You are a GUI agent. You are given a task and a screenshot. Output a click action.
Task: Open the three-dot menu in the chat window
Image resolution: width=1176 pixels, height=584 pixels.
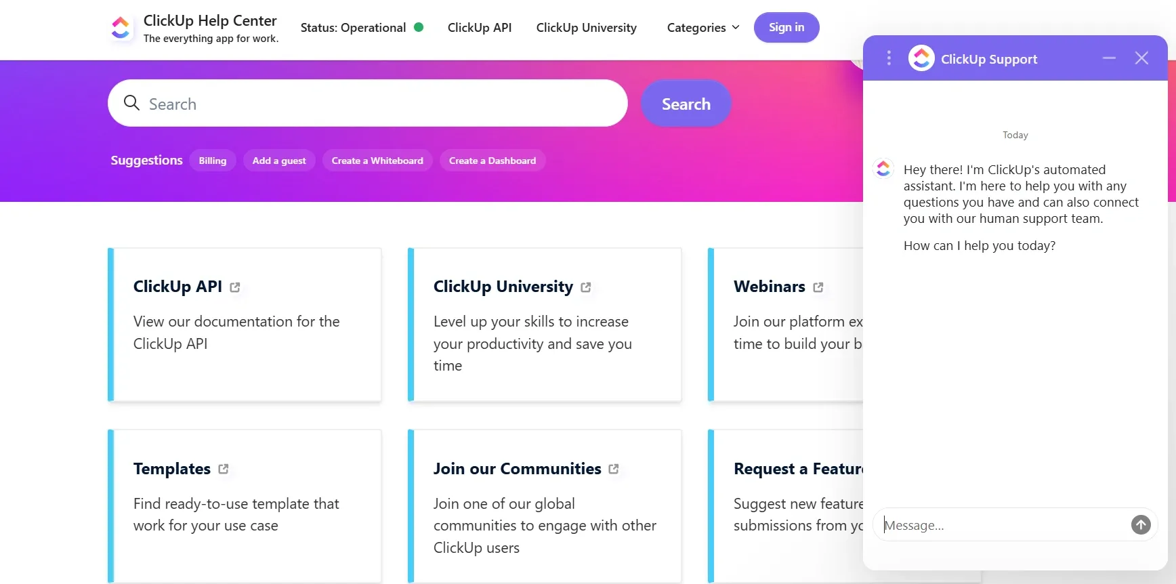pyautogui.click(x=888, y=58)
